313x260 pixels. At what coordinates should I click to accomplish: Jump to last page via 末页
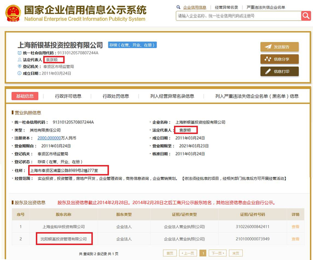click(236, 253)
